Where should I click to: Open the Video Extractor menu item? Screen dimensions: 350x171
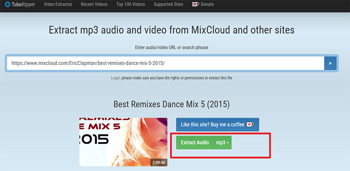click(x=58, y=4)
